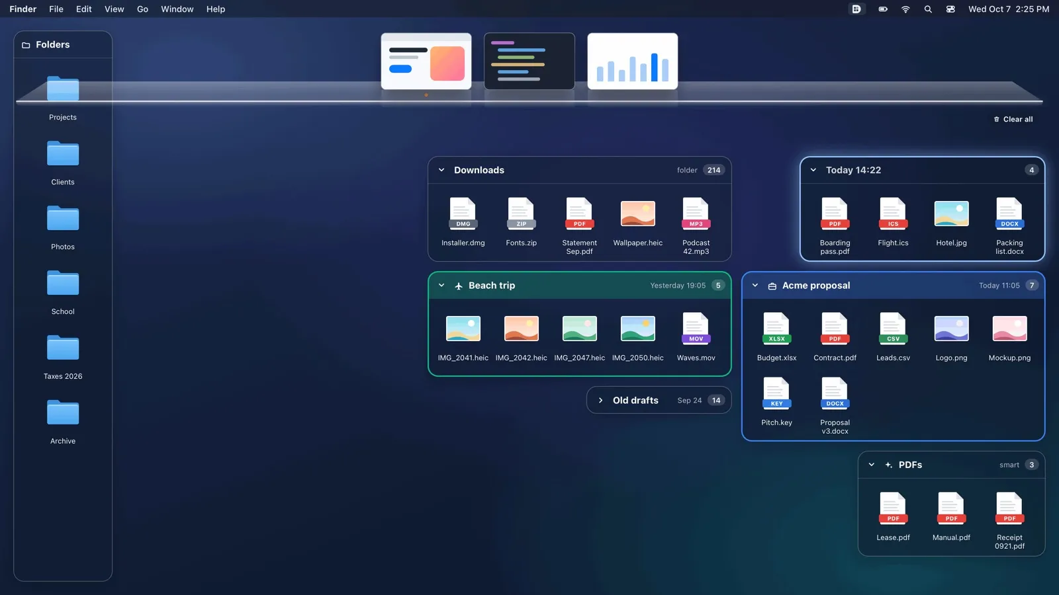Open the View menu
This screenshot has width=1059, height=595.
pos(114,9)
